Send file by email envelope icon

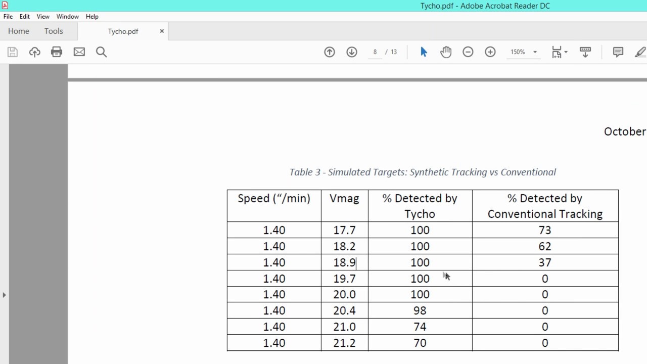tap(79, 52)
